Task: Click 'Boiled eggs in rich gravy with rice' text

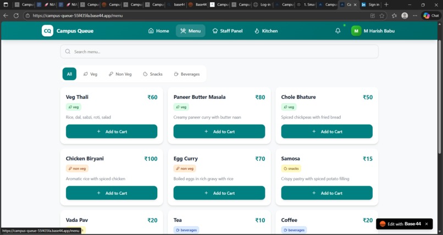Action: coord(203,178)
